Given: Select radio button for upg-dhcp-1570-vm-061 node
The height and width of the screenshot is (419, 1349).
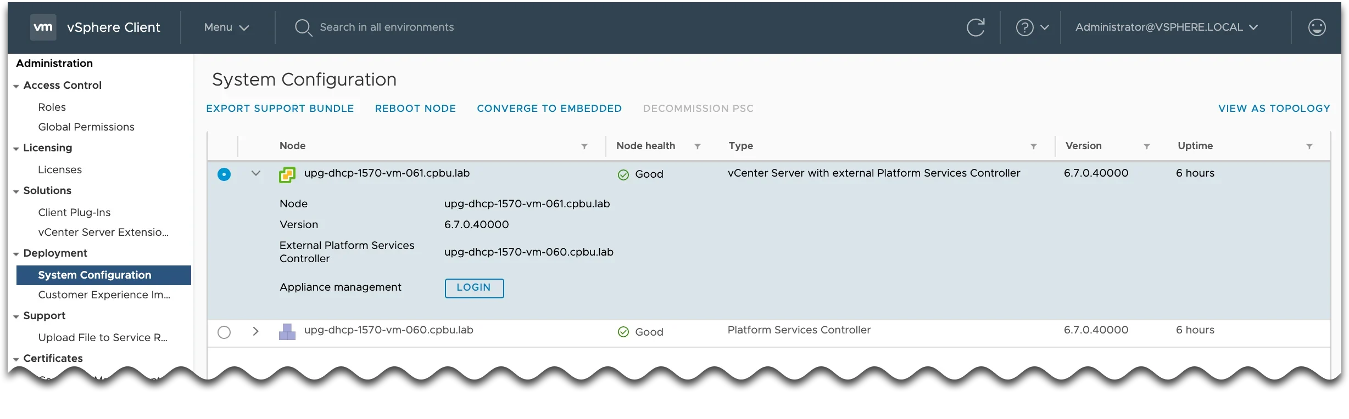Looking at the screenshot, I should [x=224, y=174].
